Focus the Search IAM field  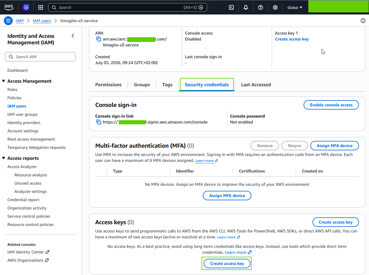click(40, 57)
